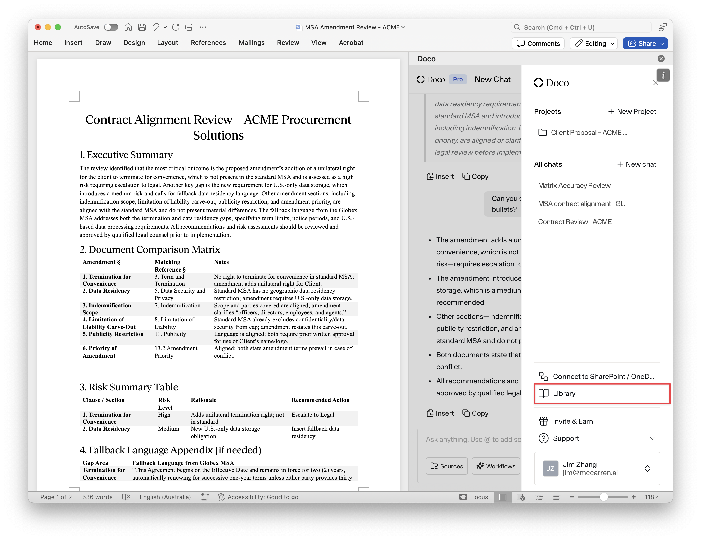The image size is (701, 540).
Task: Open the Matrix Accuracy Review chat
Action: tap(574, 186)
